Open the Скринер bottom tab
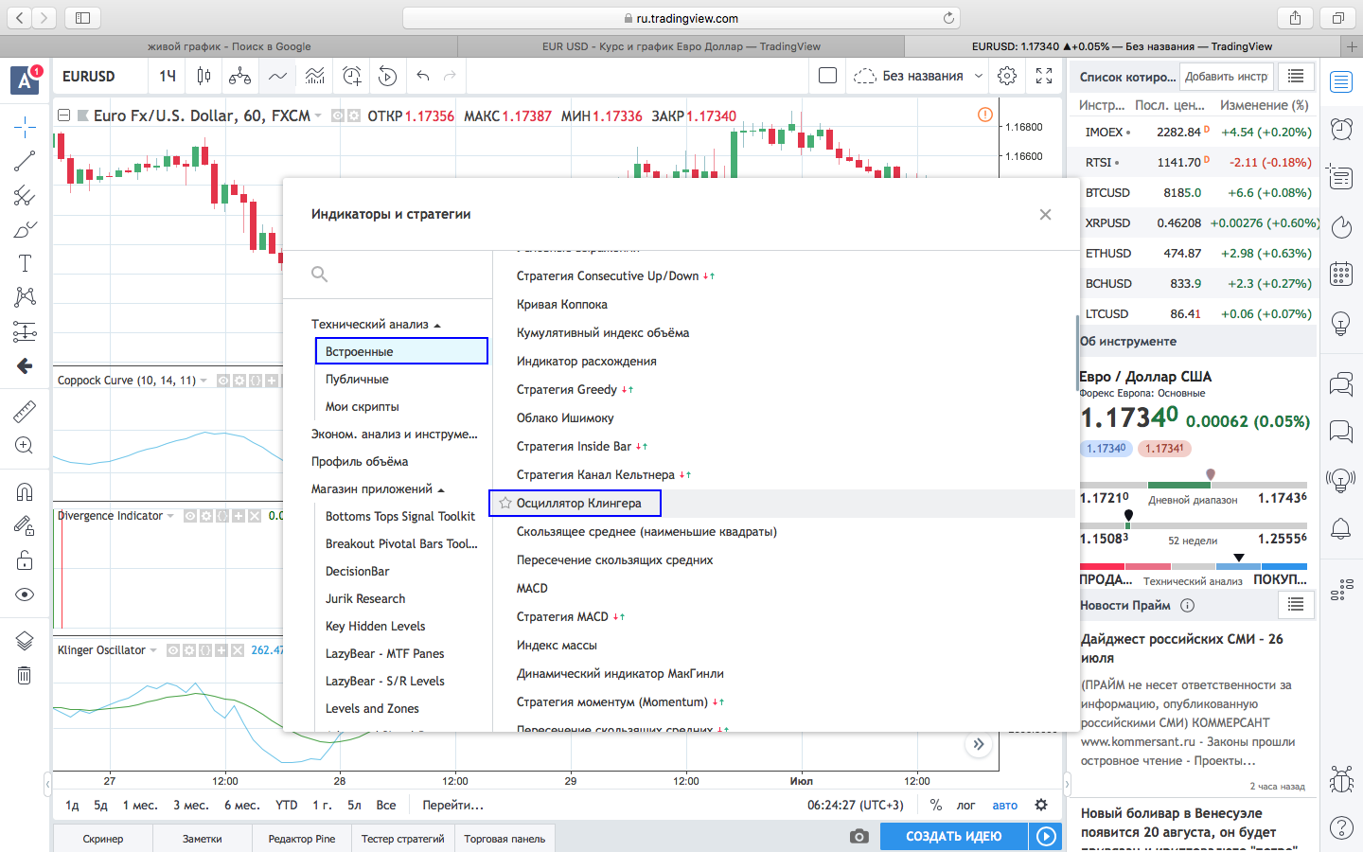This screenshot has height=852, width=1363. point(103,839)
